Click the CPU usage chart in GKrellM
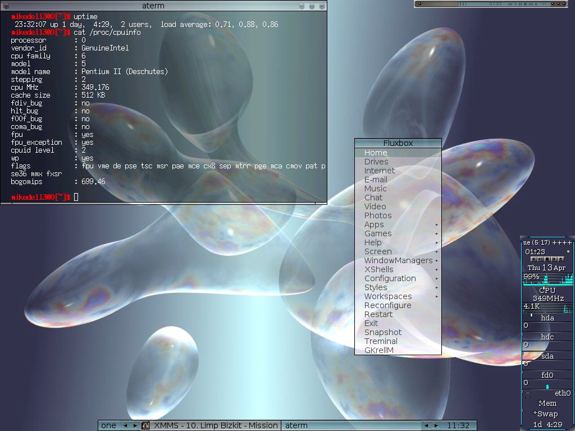The image size is (575, 431). pyautogui.click(x=547, y=279)
